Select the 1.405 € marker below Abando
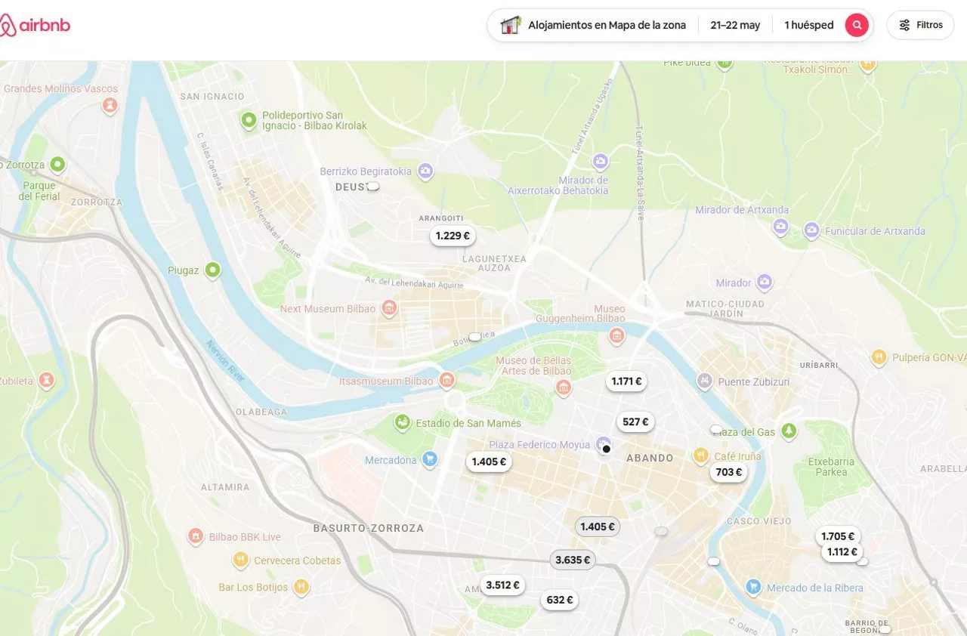The image size is (967, 636). tap(598, 526)
